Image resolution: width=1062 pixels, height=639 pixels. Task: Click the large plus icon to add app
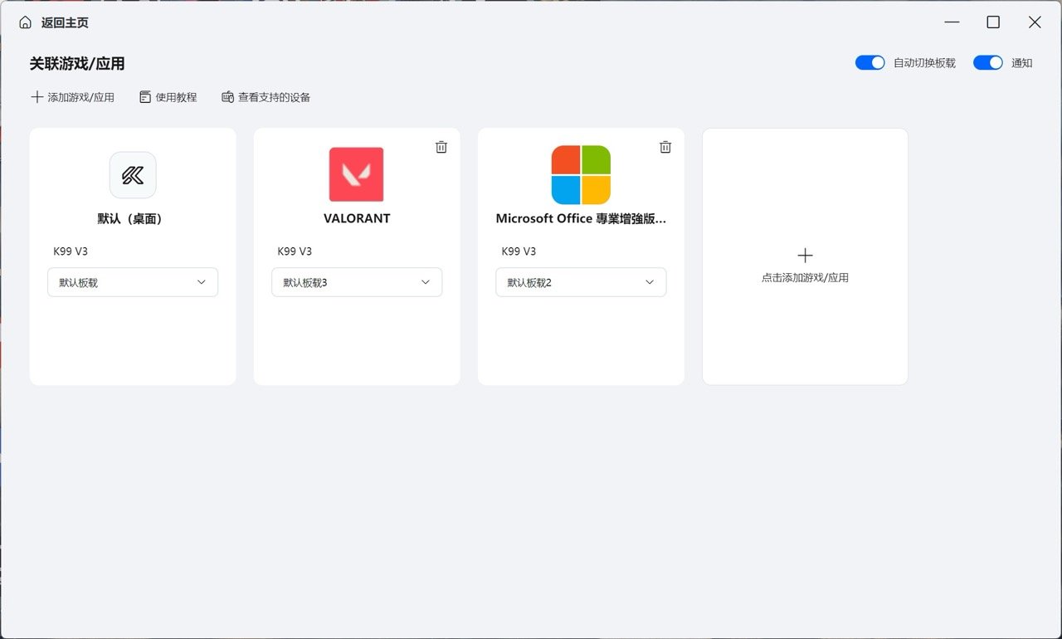tap(805, 256)
